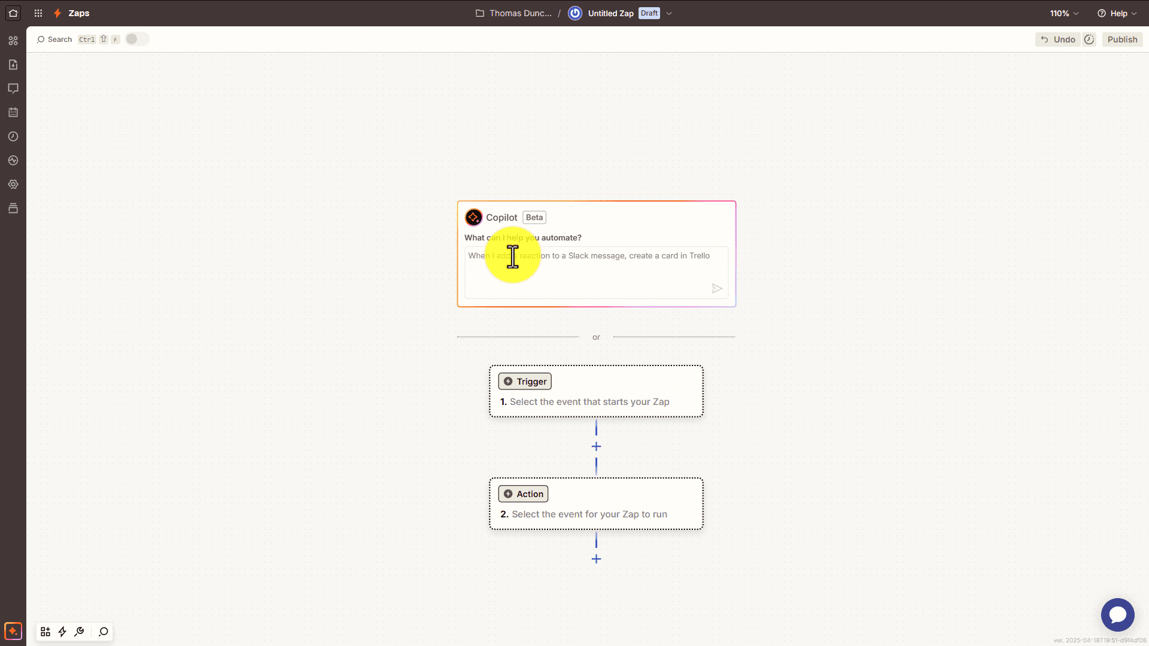Open the notes comment sidebar icon

tap(13, 89)
